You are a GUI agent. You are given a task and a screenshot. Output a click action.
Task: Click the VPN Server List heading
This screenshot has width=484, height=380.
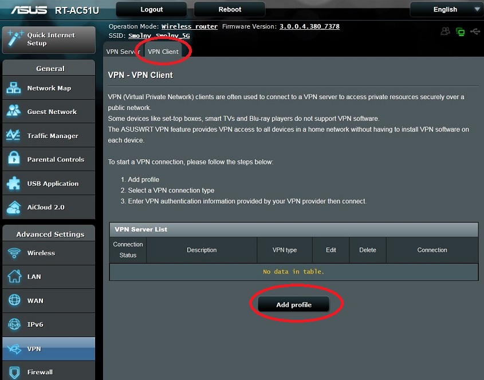[x=141, y=229]
